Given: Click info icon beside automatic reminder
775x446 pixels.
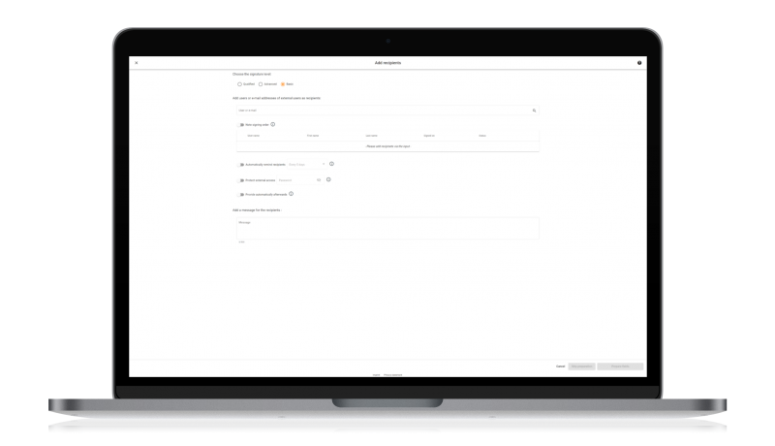Looking at the screenshot, I should point(331,164).
